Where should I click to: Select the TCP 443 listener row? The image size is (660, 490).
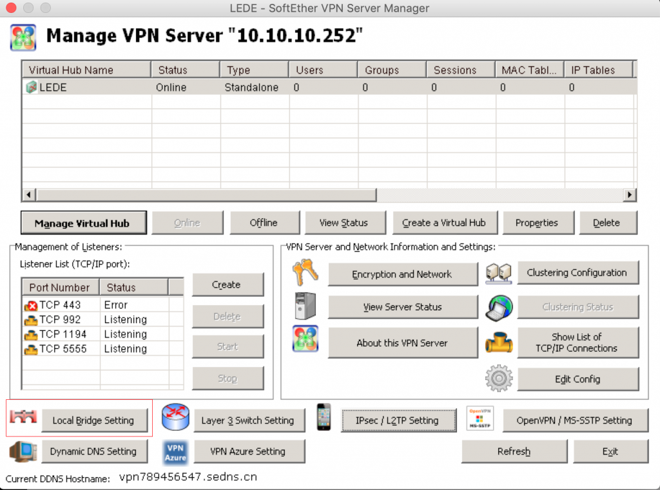coord(103,305)
